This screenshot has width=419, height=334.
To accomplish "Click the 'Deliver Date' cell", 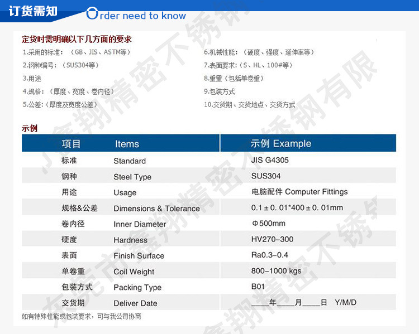I will pyautogui.click(x=136, y=303).
